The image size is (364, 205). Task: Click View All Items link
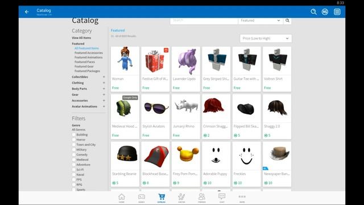click(x=81, y=38)
